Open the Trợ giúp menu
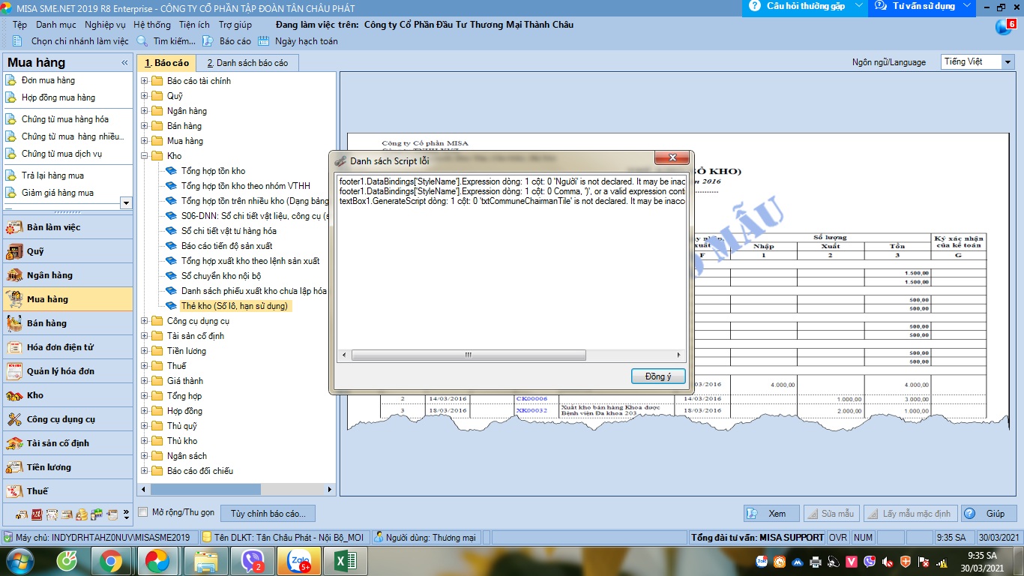Screen dimensions: 1024x576 coord(235,25)
